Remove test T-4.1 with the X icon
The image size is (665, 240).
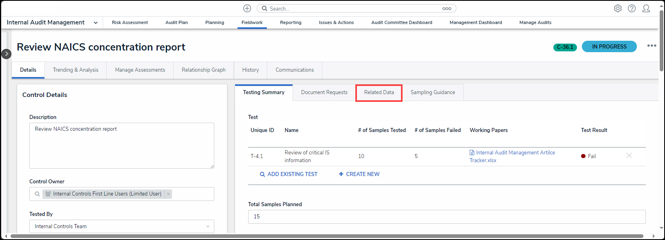click(x=629, y=156)
